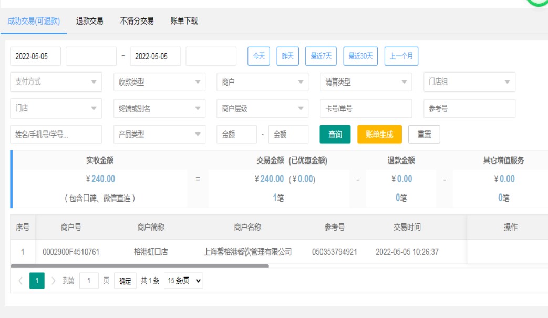Expand the 支付方式 dropdown
This screenshot has height=318, width=548.
coord(56,82)
